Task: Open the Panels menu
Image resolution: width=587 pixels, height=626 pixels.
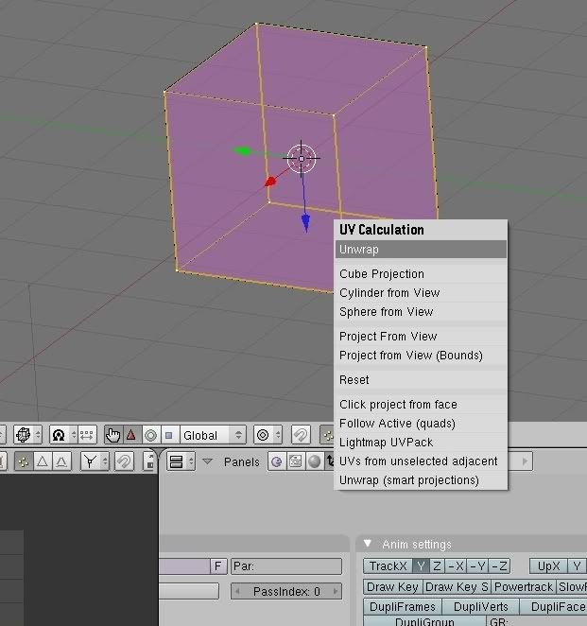Action: (241, 461)
